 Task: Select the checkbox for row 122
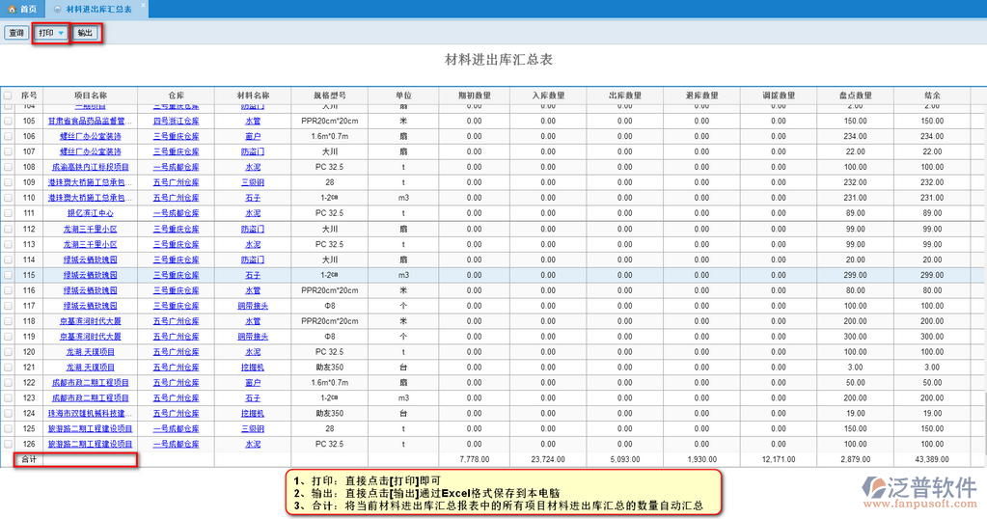pos(8,383)
